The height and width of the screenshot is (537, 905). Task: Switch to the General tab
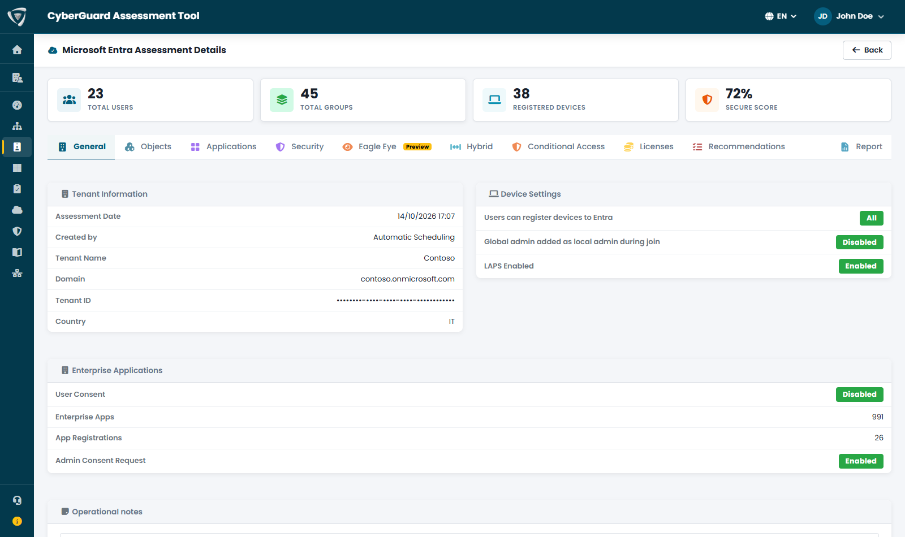click(81, 147)
